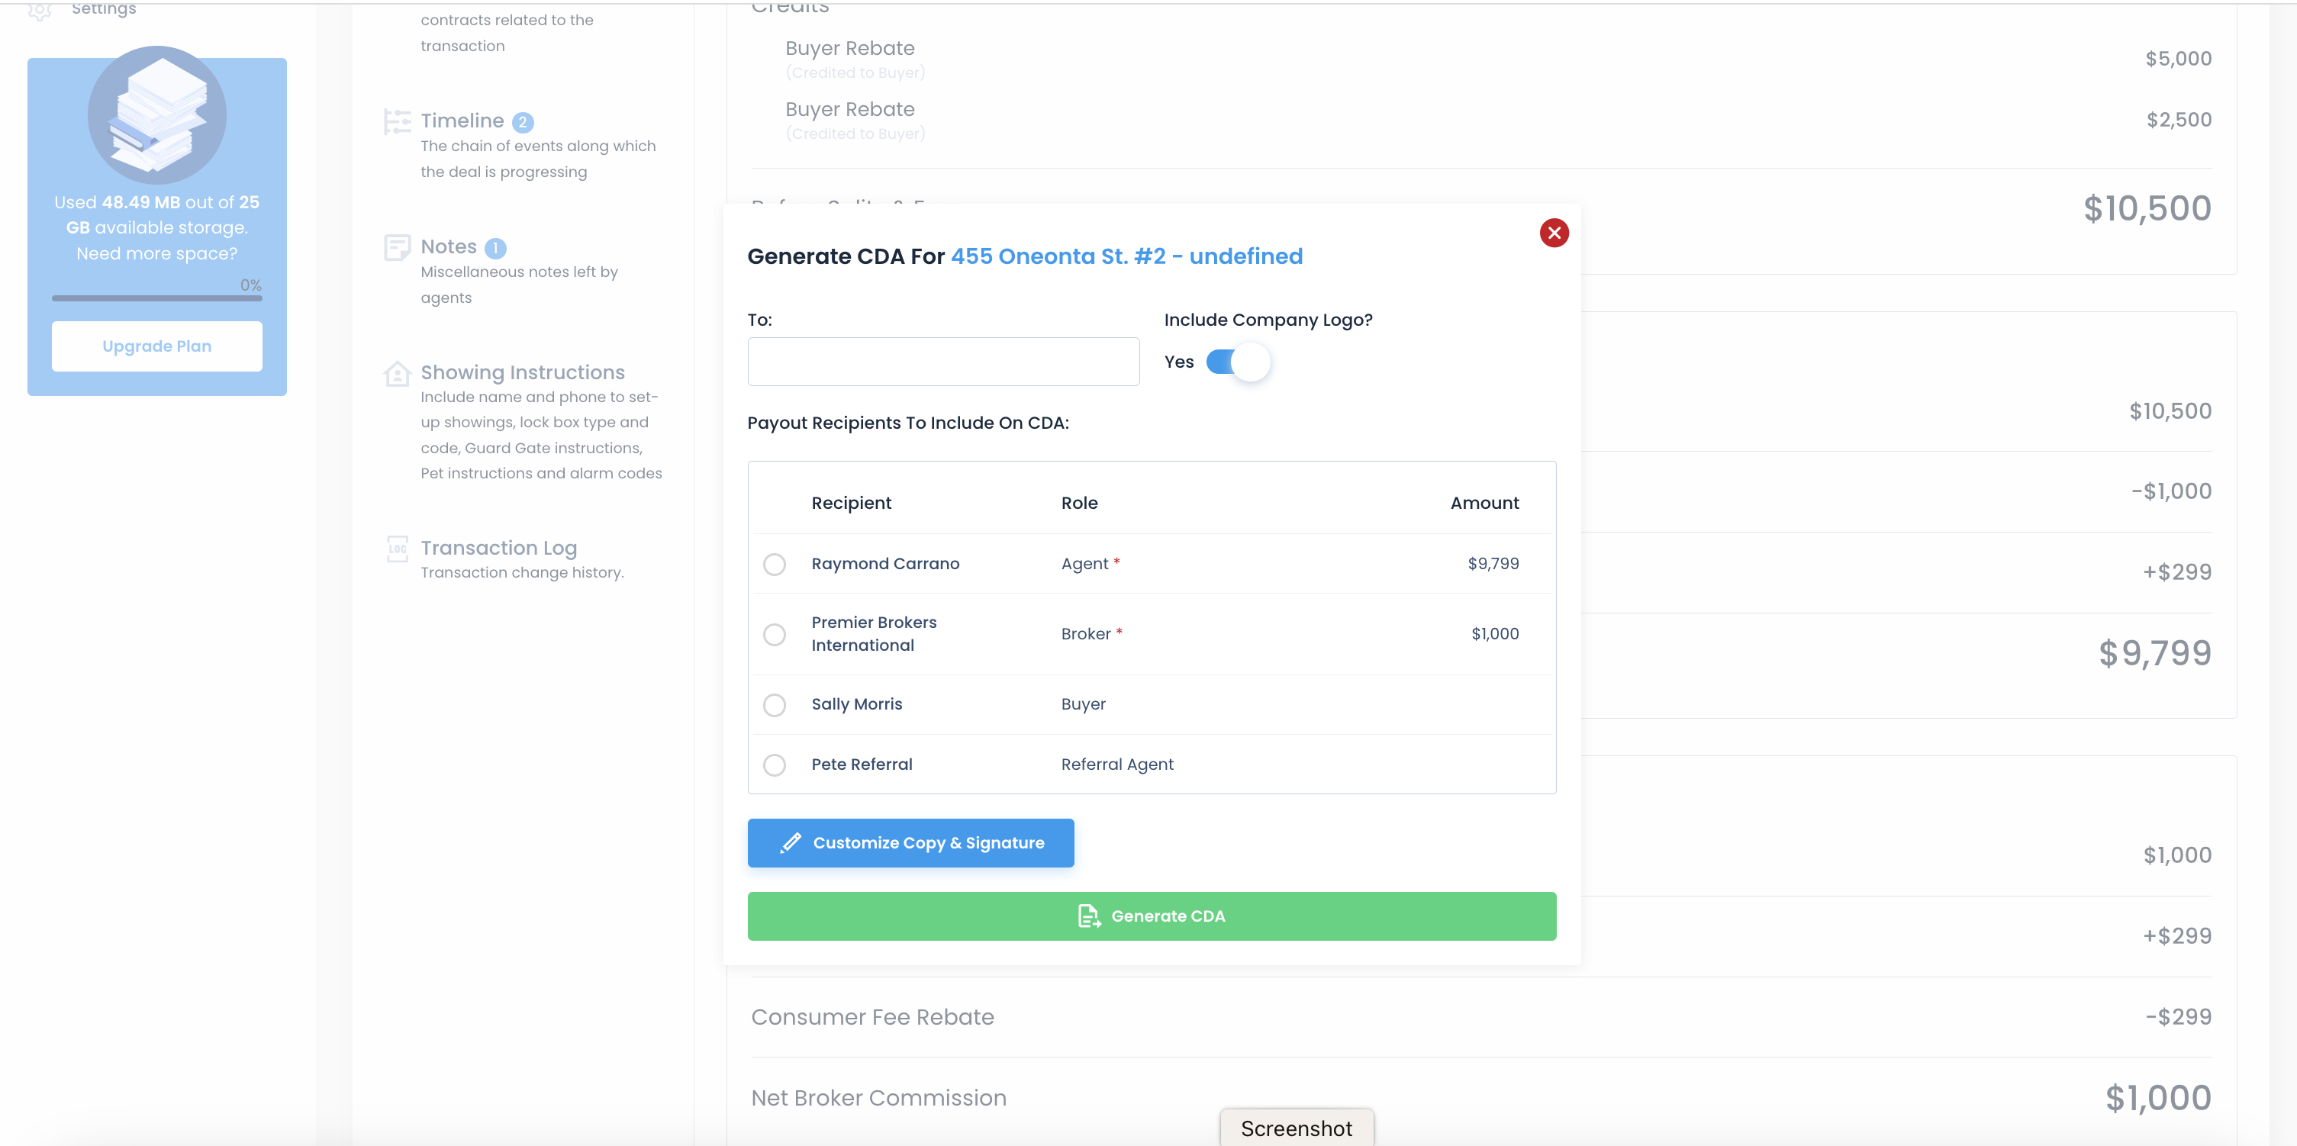Image resolution: width=2297 pixels, height=1146 pixels.
Task: Select Pete Referral recipient radio
Action: point(774,765)
